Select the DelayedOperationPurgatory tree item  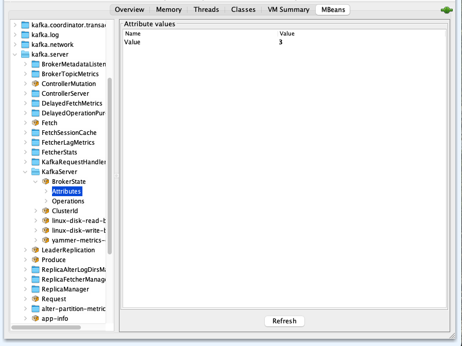coord(74,113)
